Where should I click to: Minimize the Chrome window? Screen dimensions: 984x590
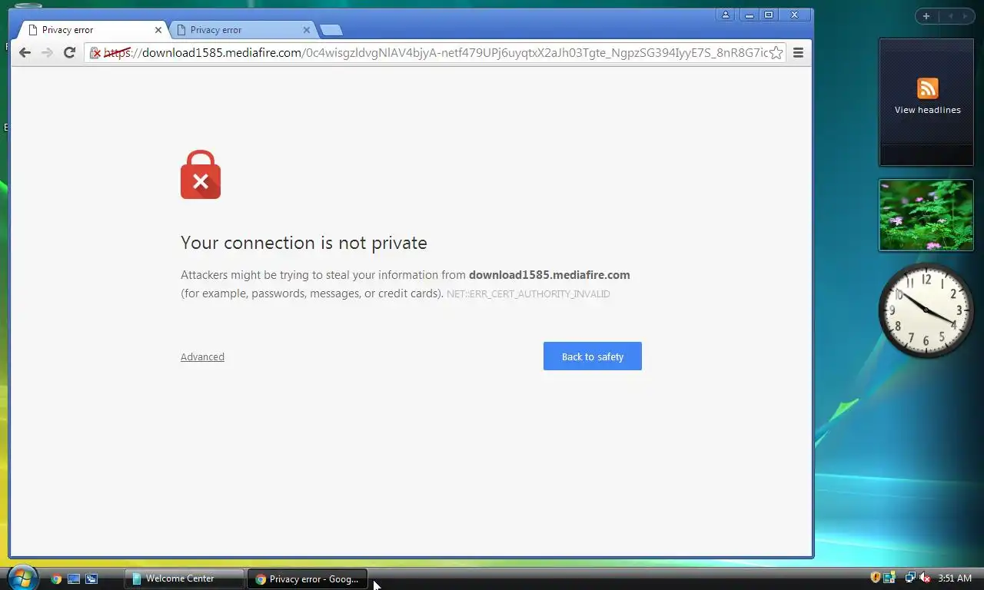[748, 15]
